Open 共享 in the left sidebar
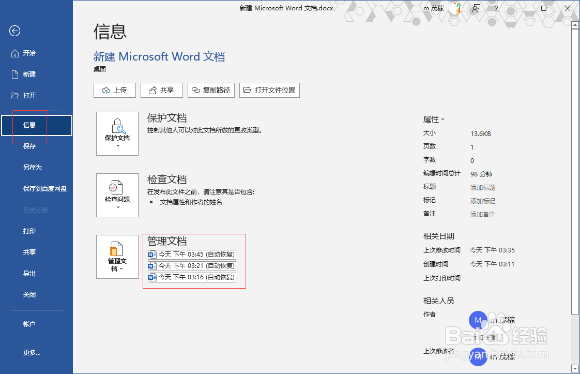 (x=36, y=252)
